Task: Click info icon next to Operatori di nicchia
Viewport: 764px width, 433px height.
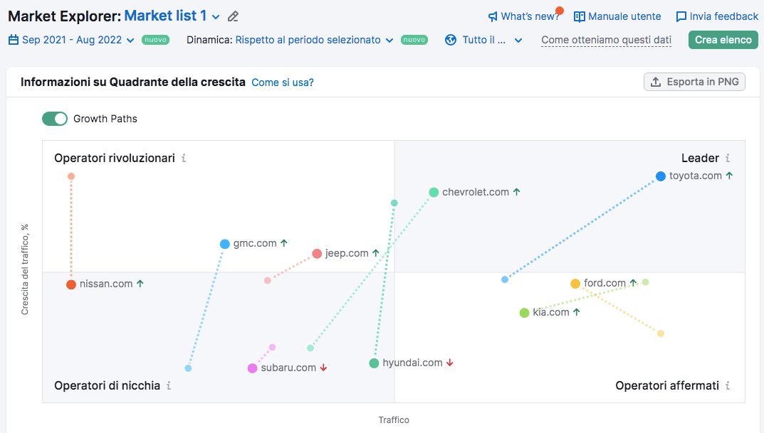Action: coord(169,385)
